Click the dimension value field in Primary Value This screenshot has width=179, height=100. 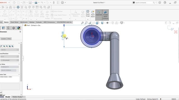[x=8, y=70]
